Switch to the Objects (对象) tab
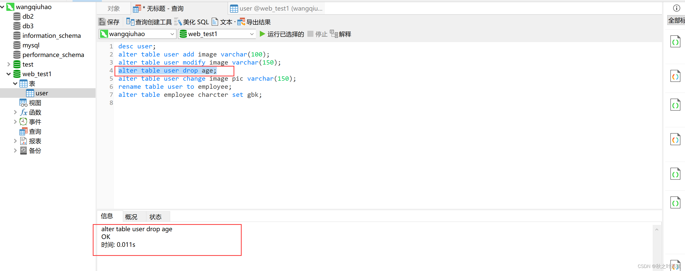This screenshot has width=685, height=271. pos(113,9)
